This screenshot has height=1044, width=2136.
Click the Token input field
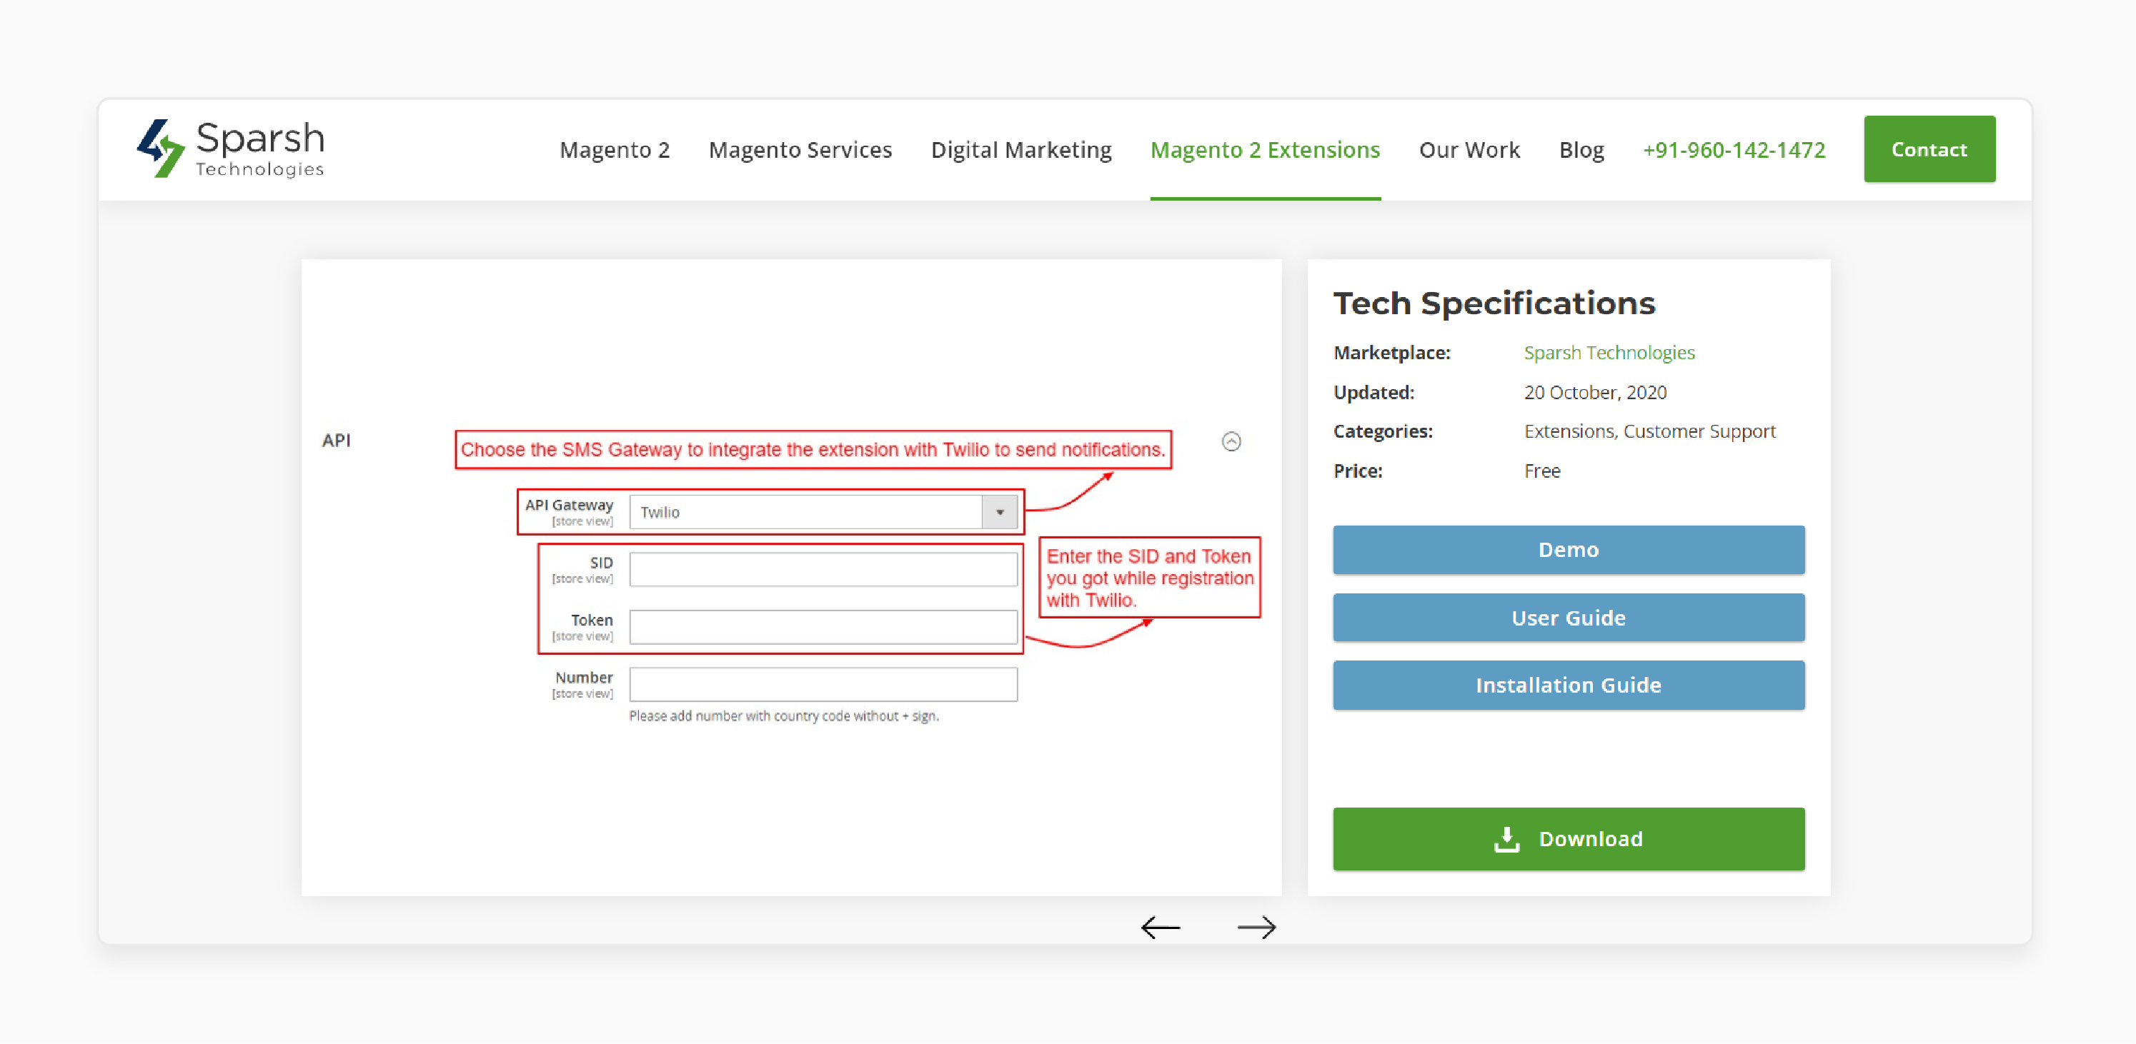coord(823,627)
